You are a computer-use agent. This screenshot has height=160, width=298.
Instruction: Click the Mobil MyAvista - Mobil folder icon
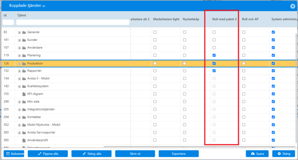tap(24, 125)
